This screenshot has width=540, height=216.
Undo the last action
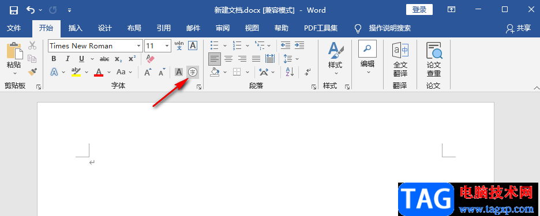pyautogui.click(x=31, y=10)
